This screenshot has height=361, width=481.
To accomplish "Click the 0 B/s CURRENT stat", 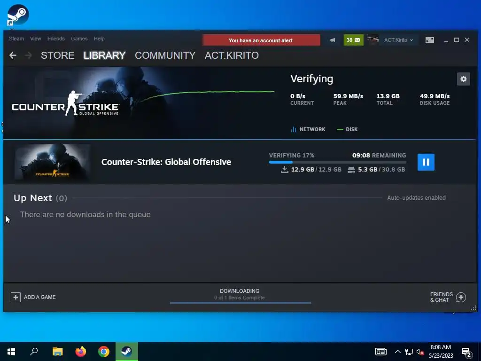I will pos(302,99).
